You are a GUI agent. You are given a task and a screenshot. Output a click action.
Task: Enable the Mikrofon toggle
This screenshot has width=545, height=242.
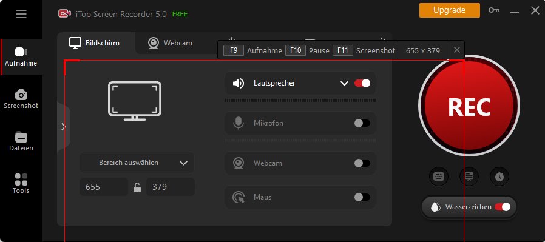pyautogui.click(x=362, y=123)
